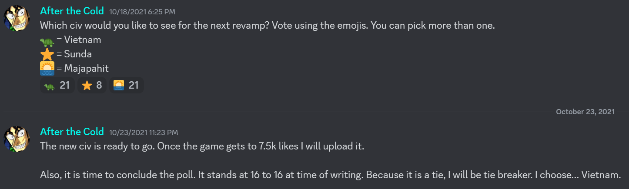Click the Vietnam option label
Screen dimensions: 629x189
point(82,40)
